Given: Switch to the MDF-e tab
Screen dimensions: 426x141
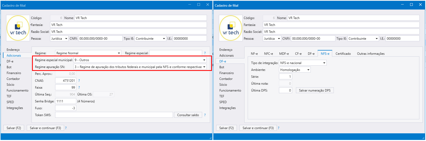Looking at the screenshot, I should pos(284,54).
